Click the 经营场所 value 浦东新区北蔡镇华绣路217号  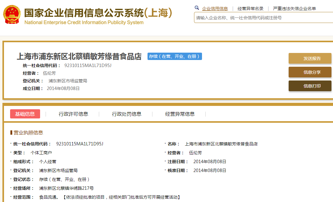(66, 188)
